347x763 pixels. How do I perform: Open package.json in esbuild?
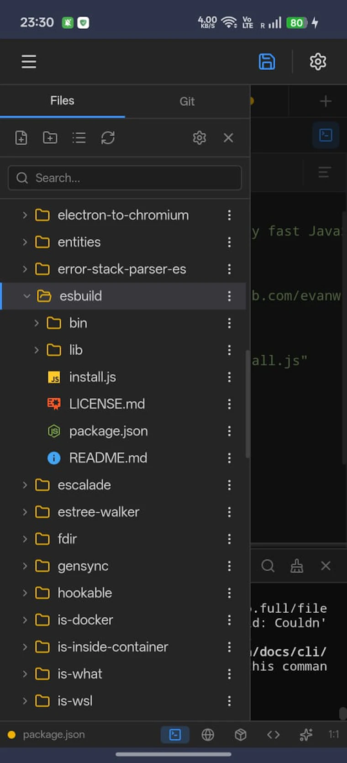(109, 431)
